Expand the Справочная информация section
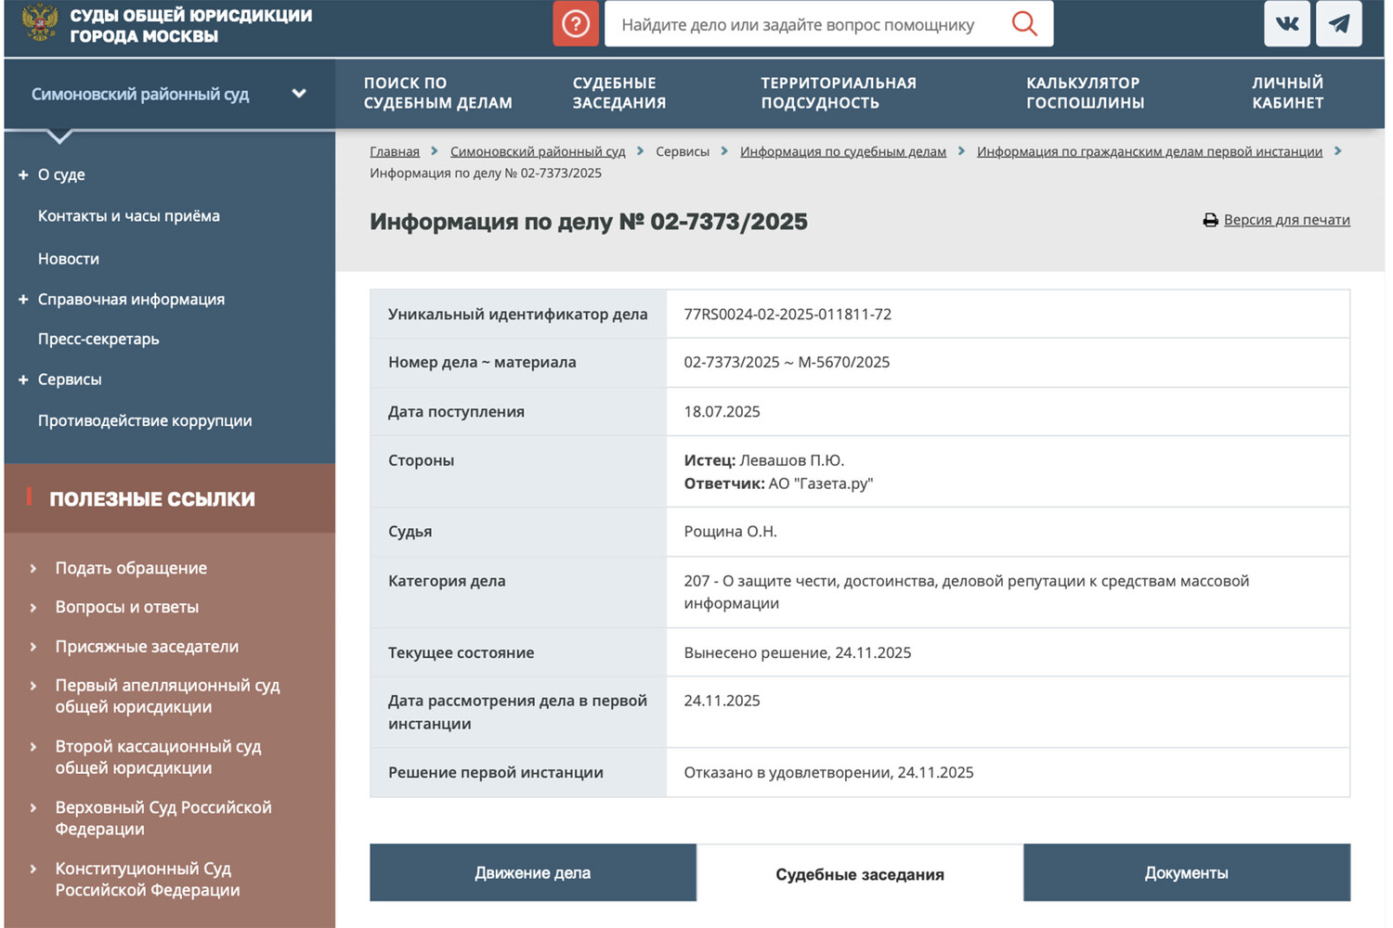This screenshot has width=1393, height=928. pos(23,300)
